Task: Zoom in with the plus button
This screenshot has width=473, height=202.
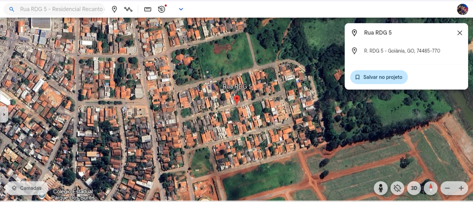Action: click(x=461, y=188)
